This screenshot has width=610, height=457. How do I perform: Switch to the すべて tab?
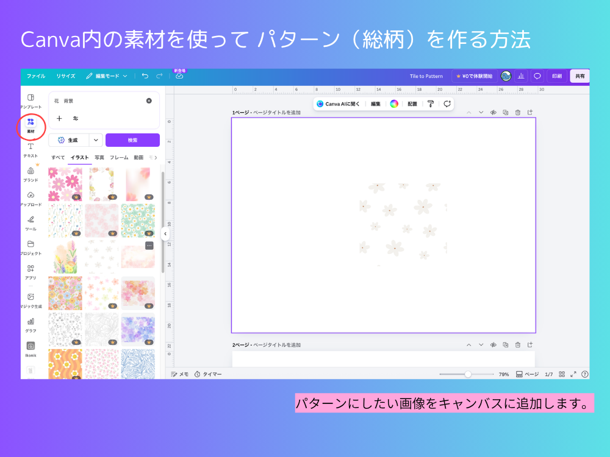click(58, 157)
